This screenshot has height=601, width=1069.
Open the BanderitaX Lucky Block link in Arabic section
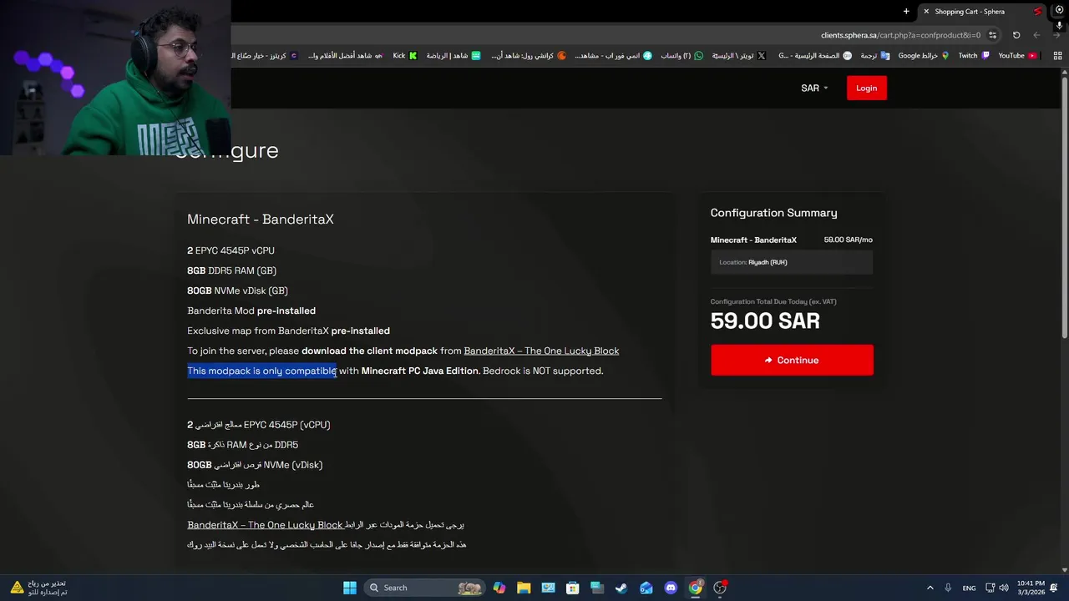pyautogui.click(x=265, y=525)
